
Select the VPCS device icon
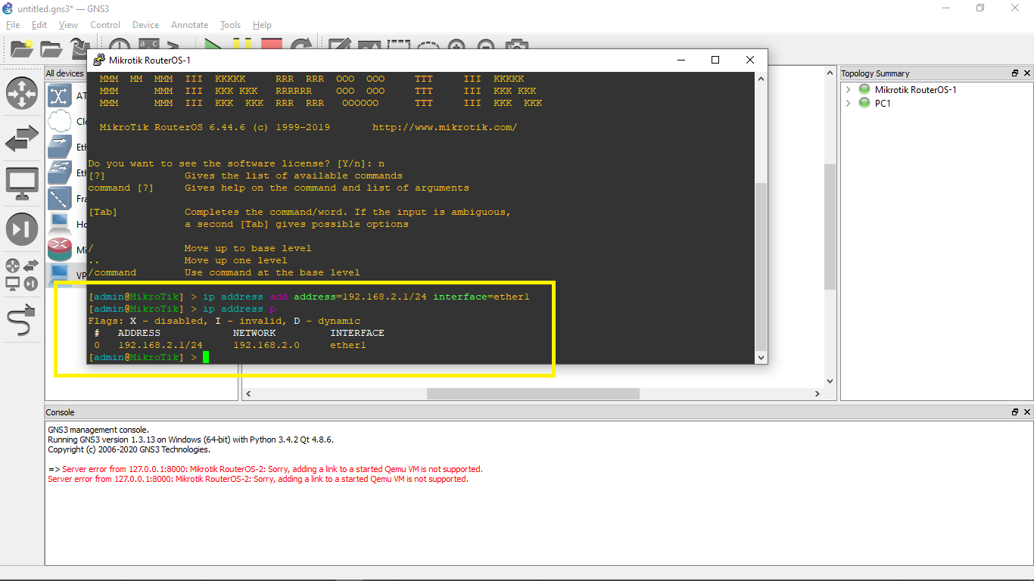[x=60, y=274]
